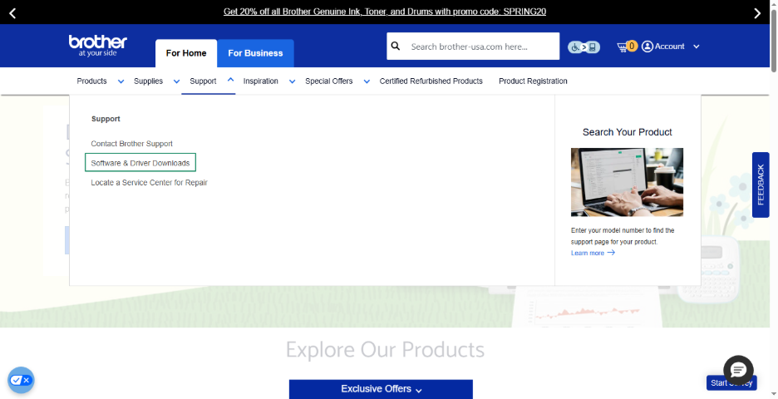Click the blue checkmark widget icon

tap(21, 380)
